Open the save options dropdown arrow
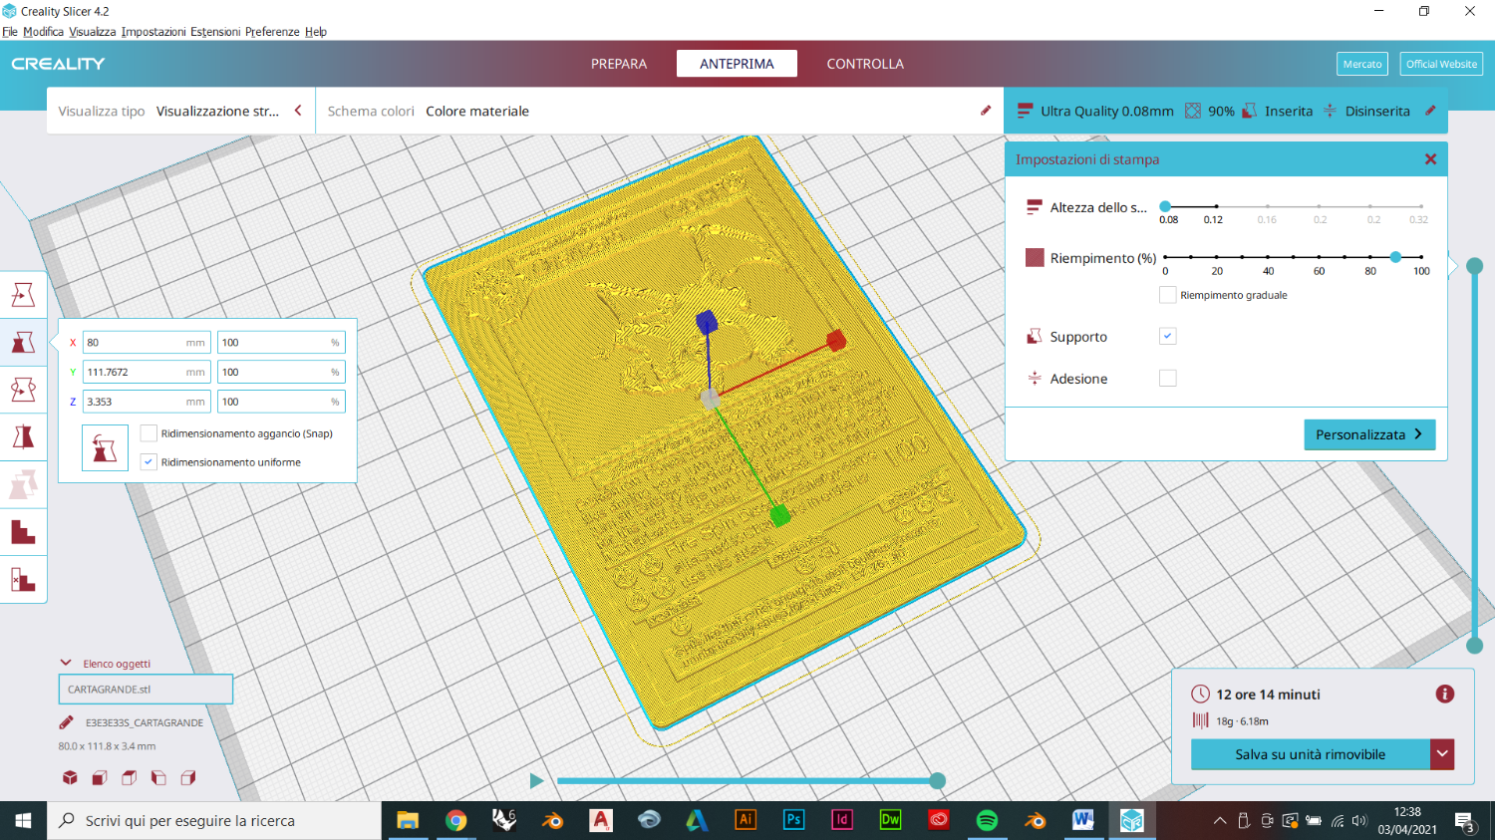Viewport: 1495px width, 840px height. (1442, 754)
